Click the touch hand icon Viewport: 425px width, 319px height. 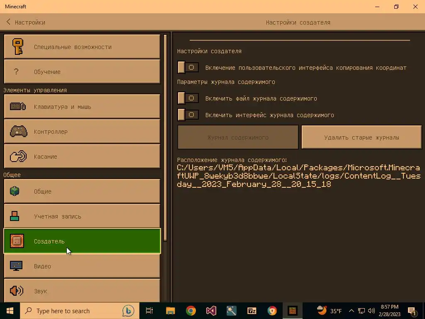18,156
